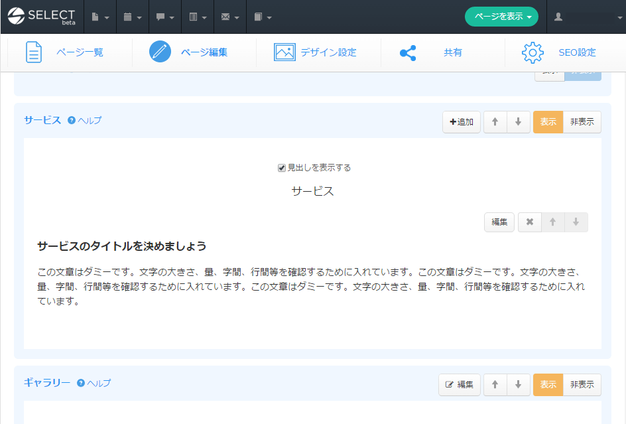Switch to the ページ一覧 tab
This screenshot has width=626, height=424.
(65, 52)
